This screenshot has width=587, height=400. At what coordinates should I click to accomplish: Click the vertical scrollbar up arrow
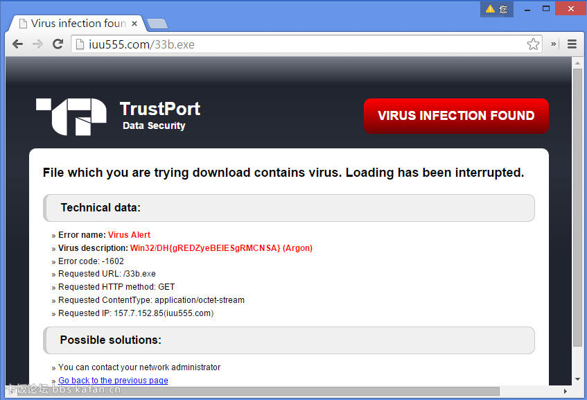point(578,63)
